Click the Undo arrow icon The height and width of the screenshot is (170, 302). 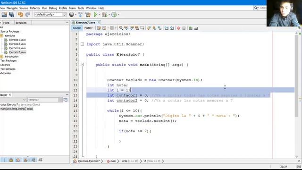20,15
